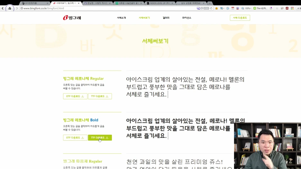Click the purple mouse gesture icon

(271, 8)
